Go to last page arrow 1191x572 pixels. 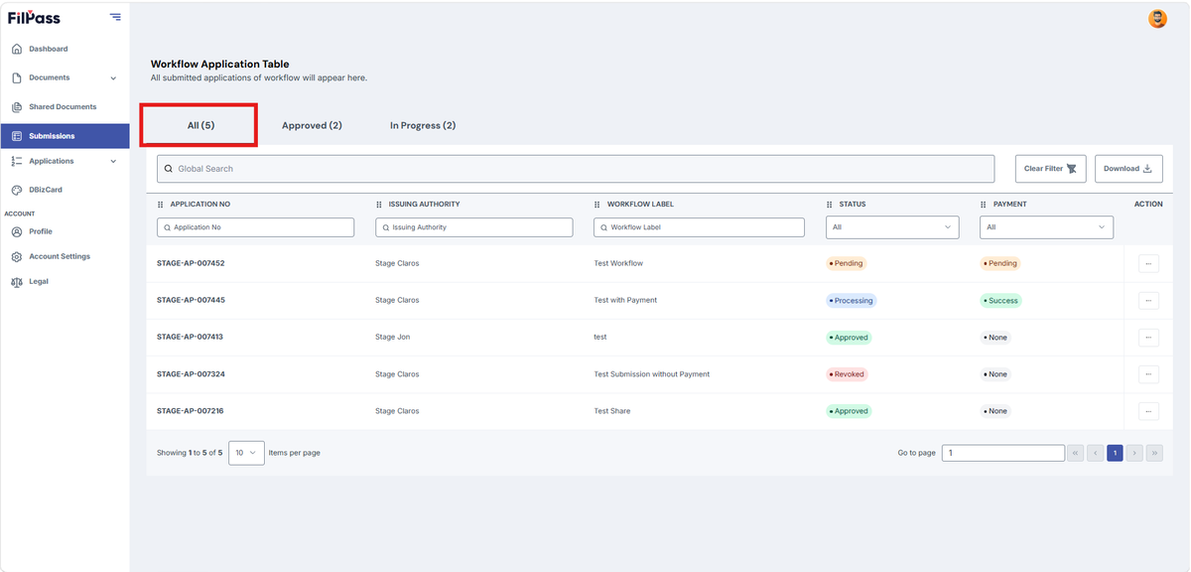pyautogui.click(x=1154, y=453)
